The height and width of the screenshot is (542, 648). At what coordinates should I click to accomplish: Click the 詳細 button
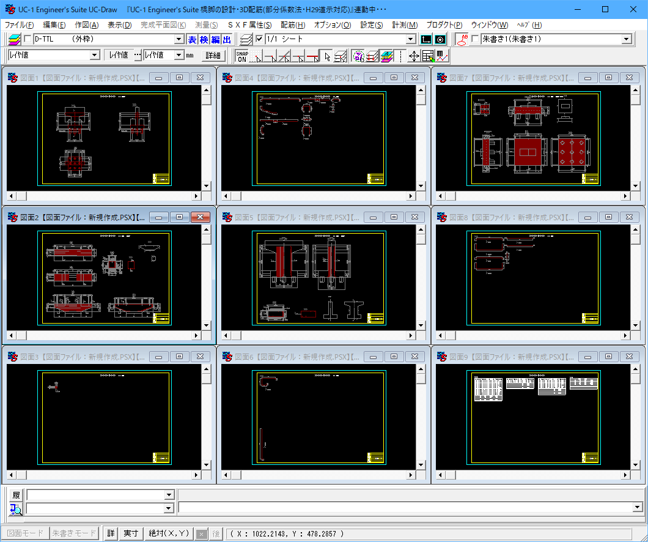(213, 55)
